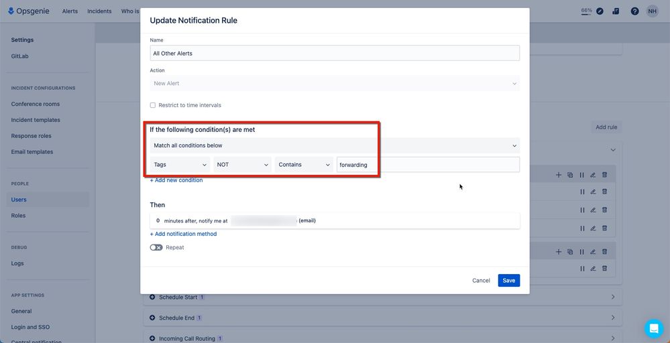Click the Save button
The height and width of the screenshot is (343, 670).
(509, 280)
